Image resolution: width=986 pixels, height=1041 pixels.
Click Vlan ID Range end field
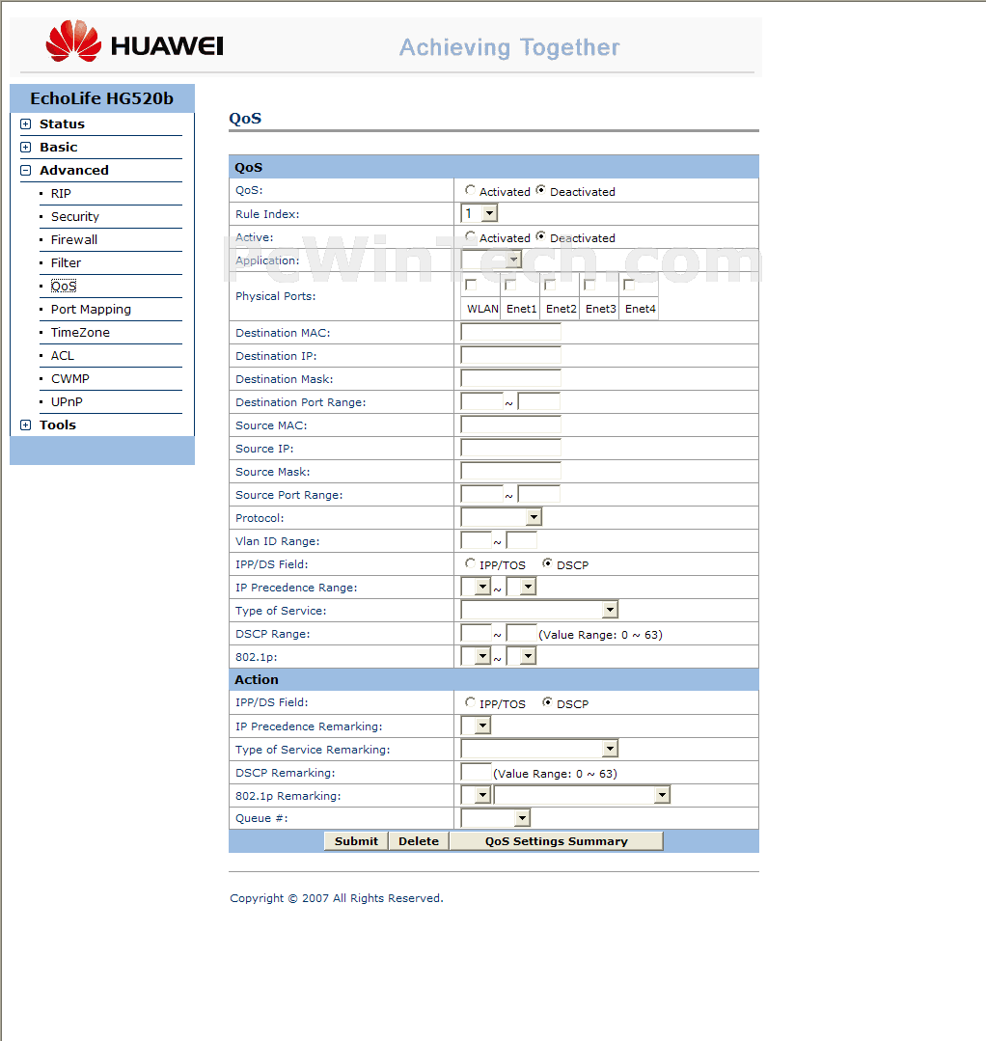coord(521,540)
